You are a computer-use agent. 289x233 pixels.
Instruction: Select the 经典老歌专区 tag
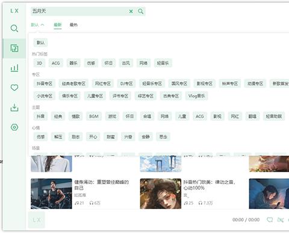pos(73,84)
